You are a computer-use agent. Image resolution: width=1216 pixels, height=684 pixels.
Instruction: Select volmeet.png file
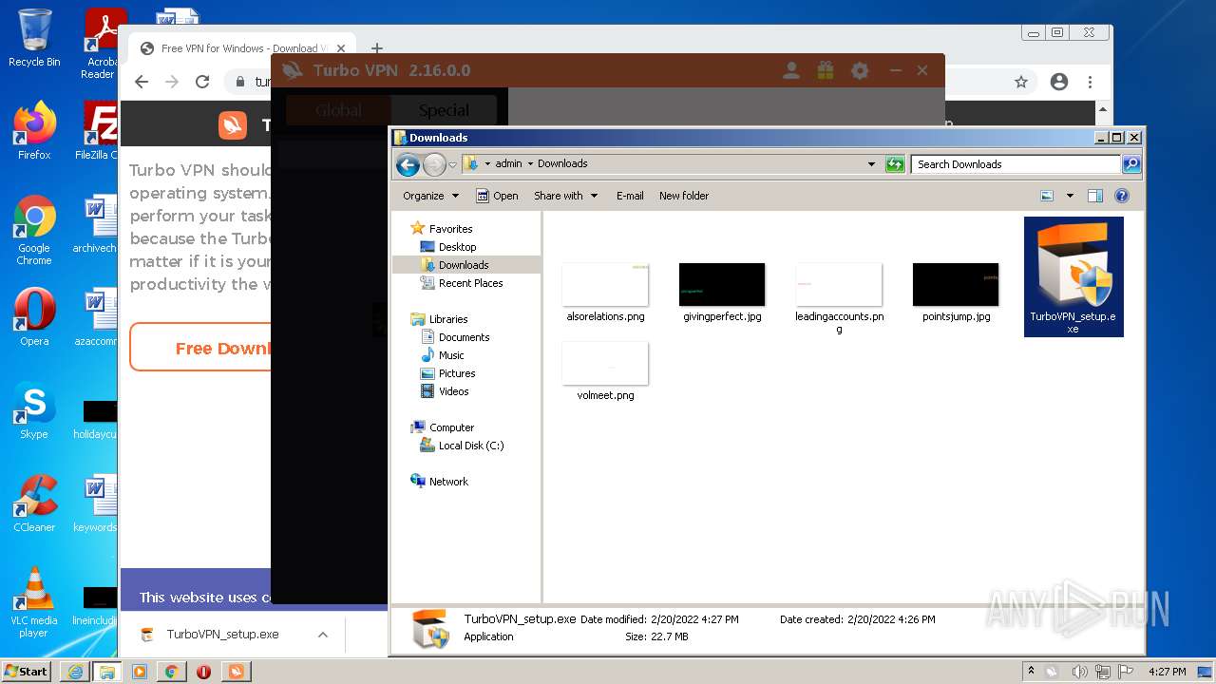click(605, 371)
